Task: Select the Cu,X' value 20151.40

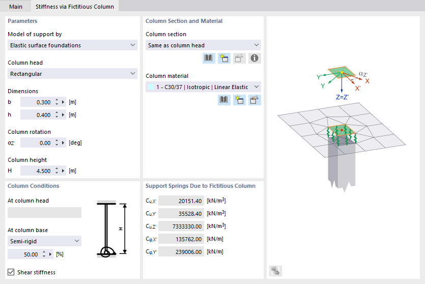Action: (181, 201)
